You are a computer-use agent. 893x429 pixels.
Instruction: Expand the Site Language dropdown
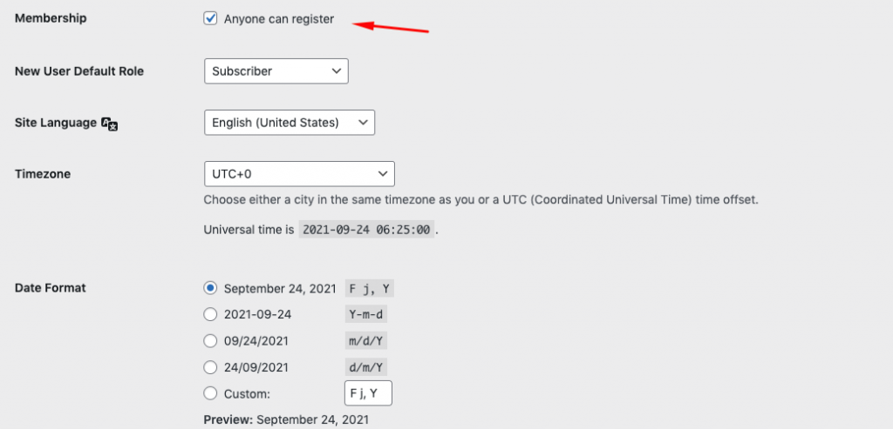click(290, 122)
